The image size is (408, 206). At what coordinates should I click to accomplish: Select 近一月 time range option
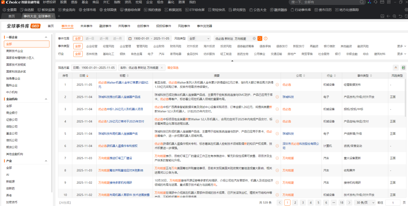click(x=117, y=38)
